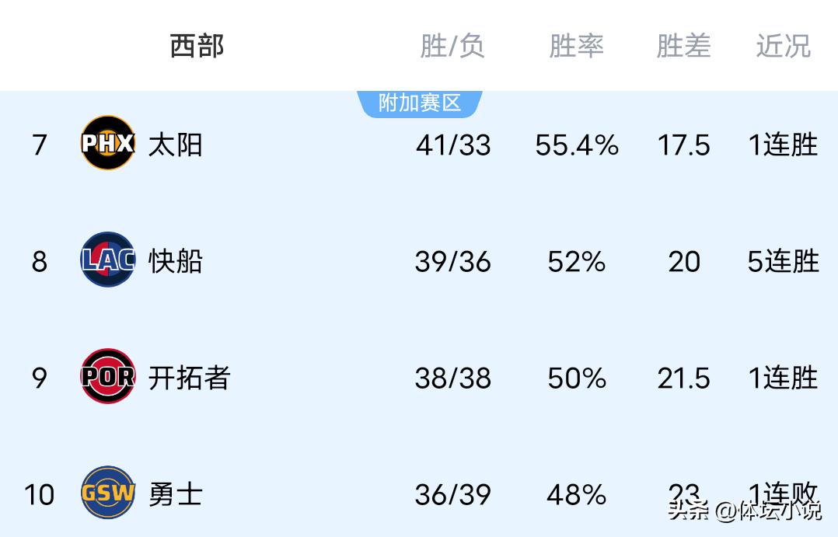The image size is (838, 537).
Task: Click the rank number 7
Action: pyautogui.click(x=40, y=145)
